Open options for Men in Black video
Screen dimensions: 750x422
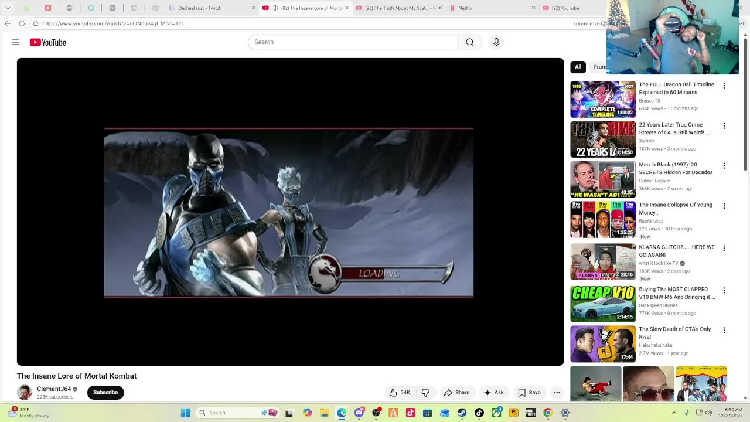[724, 166]
